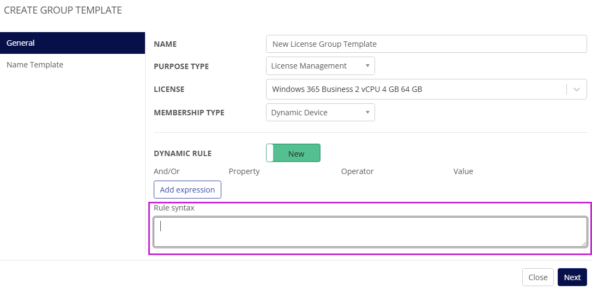Proceed with the Next button
This screenshot has width=592, height=291.
(572, 277)
